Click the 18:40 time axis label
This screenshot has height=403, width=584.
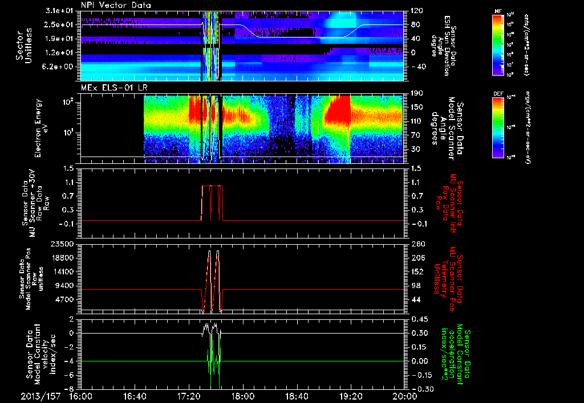297,396
